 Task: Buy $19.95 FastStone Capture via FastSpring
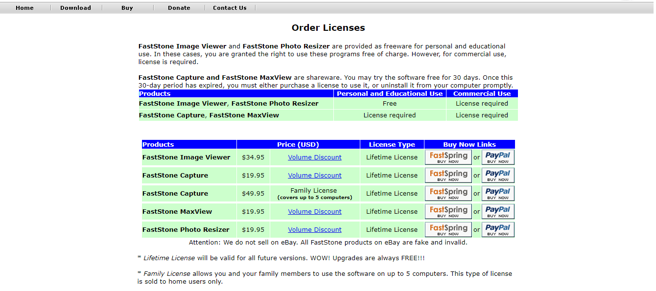click(x=448, y=176)
